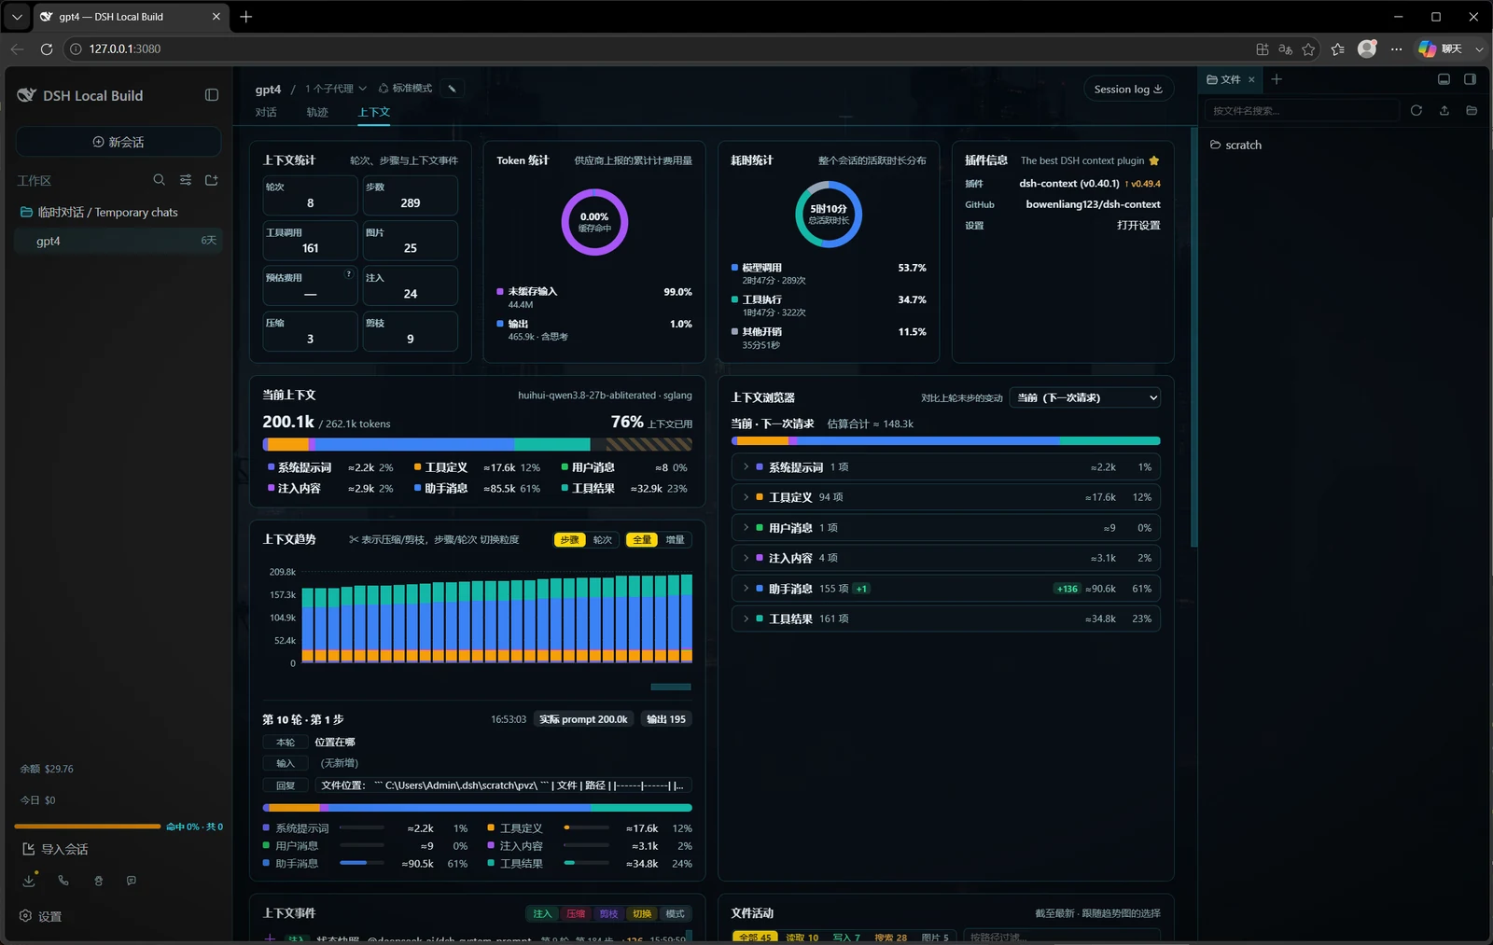Click the star icon in 插件信息
1493x945 pixels.
click(x=1154, y=160)
